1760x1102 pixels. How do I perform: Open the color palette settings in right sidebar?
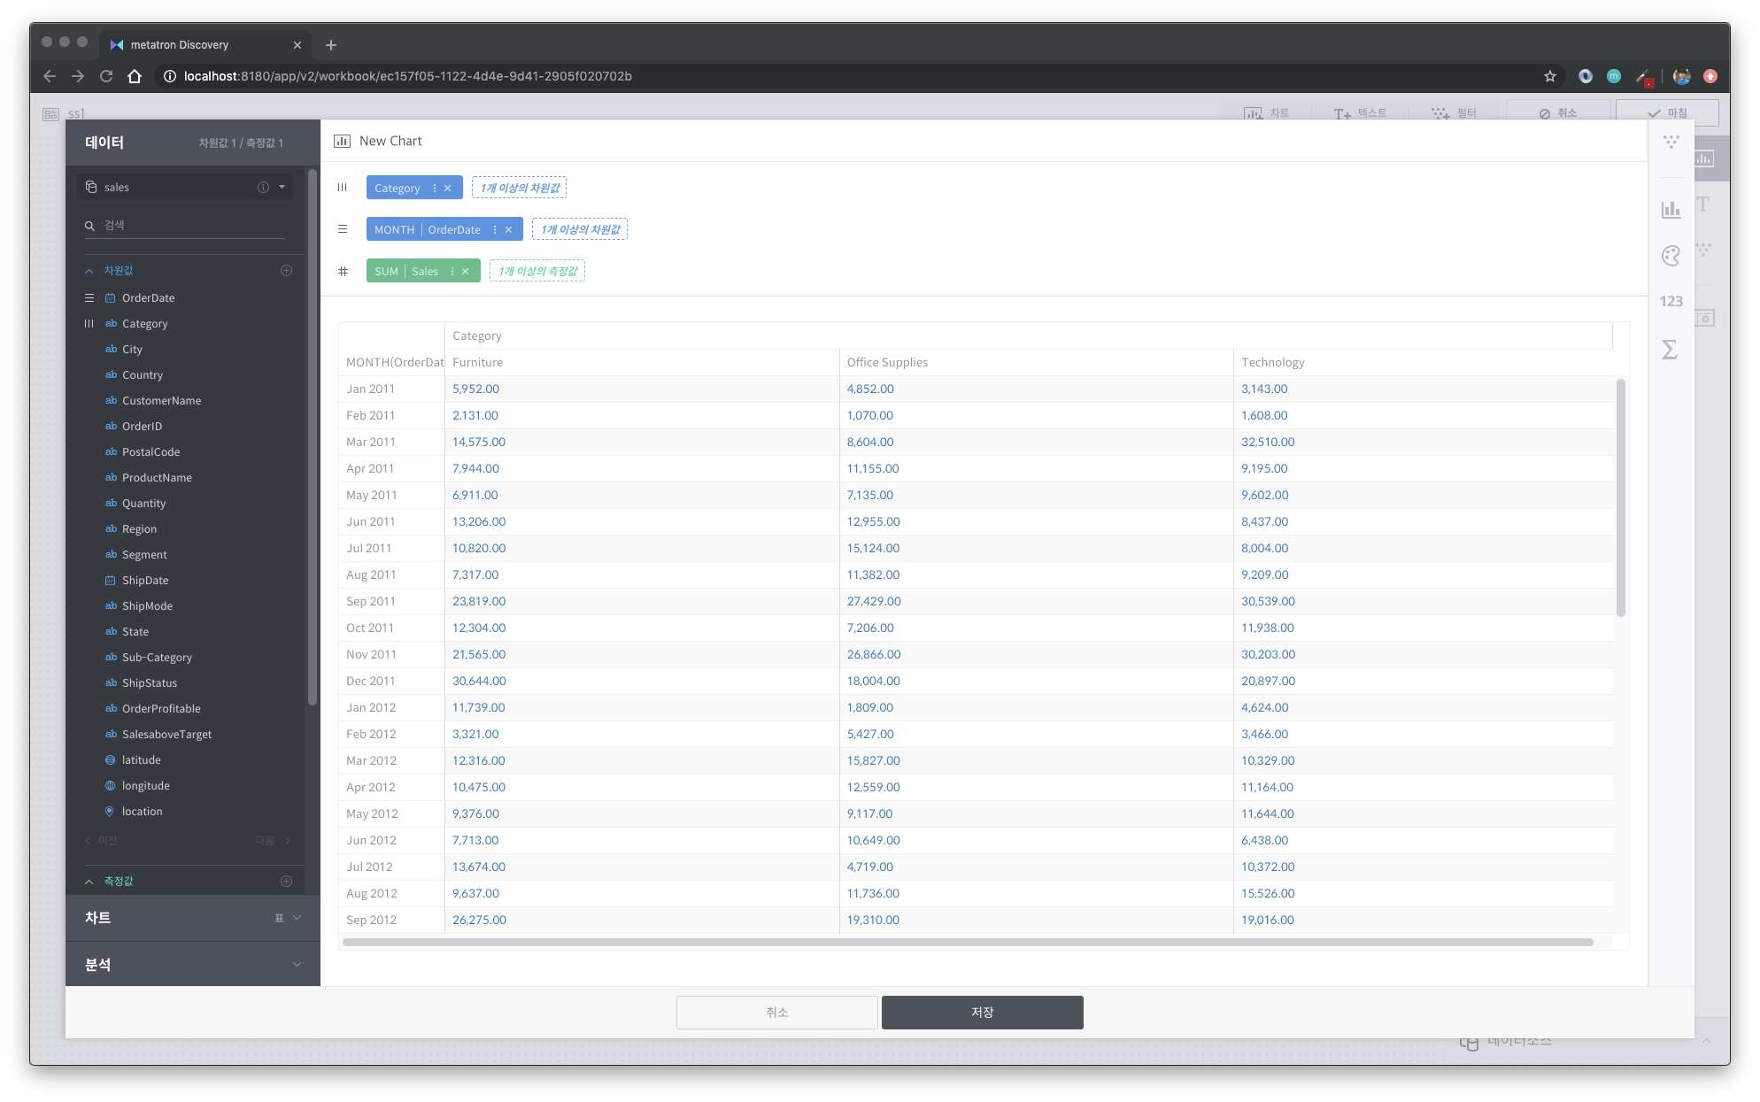click(x=1671, y=257)
